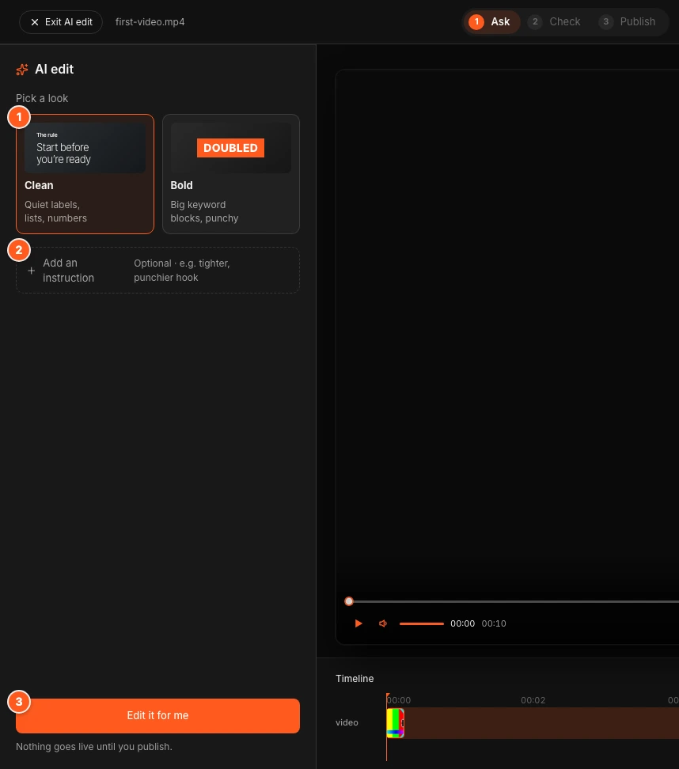The image size is (679, 769).
Task: Go to the Ask step
Action: click(491, 22)
